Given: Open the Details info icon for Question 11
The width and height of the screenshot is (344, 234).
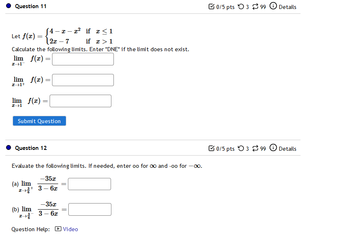Looking at the screenshot, I should click(x=273, y=6).
